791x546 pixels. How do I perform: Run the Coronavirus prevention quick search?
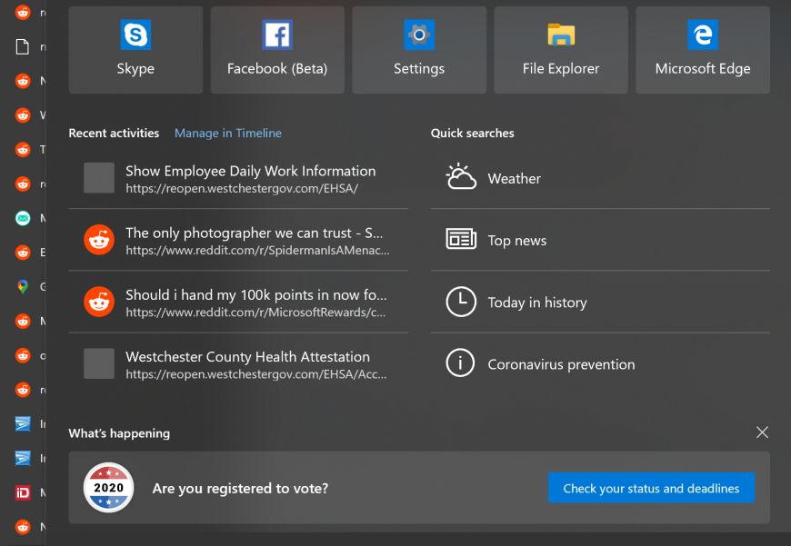600,364
